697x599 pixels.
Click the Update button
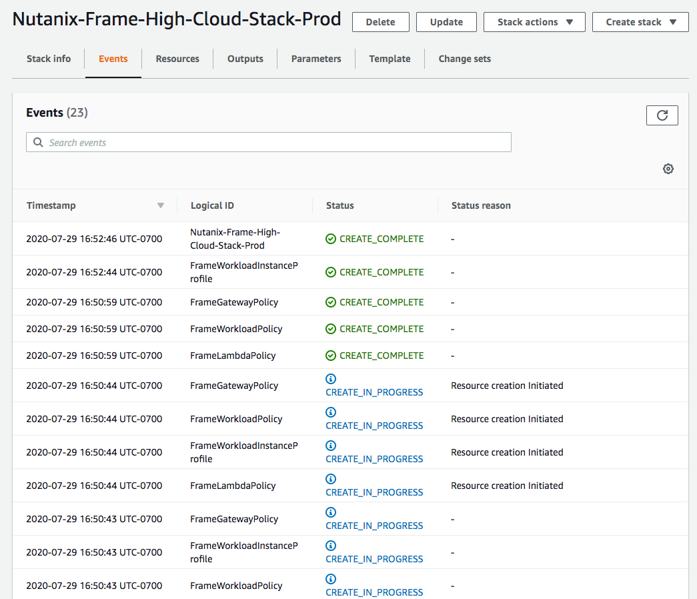click(x=446, y=21)
